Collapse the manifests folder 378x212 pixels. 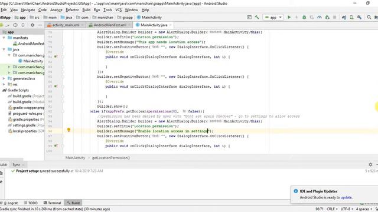(x=4, y=38)
